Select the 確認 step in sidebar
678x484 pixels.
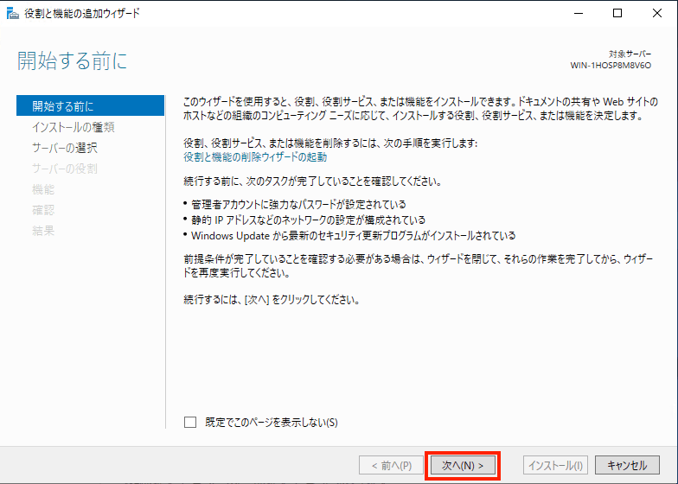tap(43, 210)
